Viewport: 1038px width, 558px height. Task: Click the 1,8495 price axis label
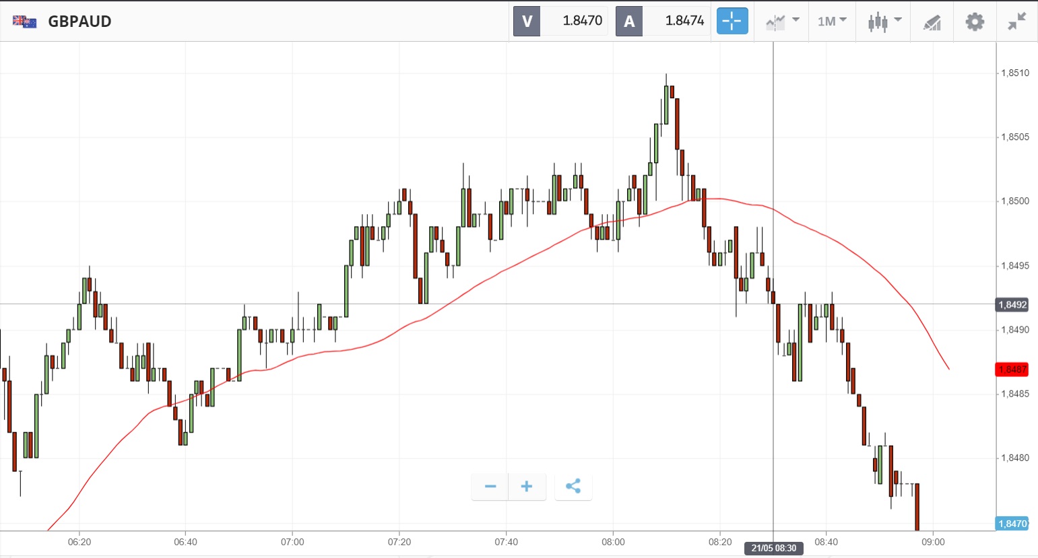1014,266
